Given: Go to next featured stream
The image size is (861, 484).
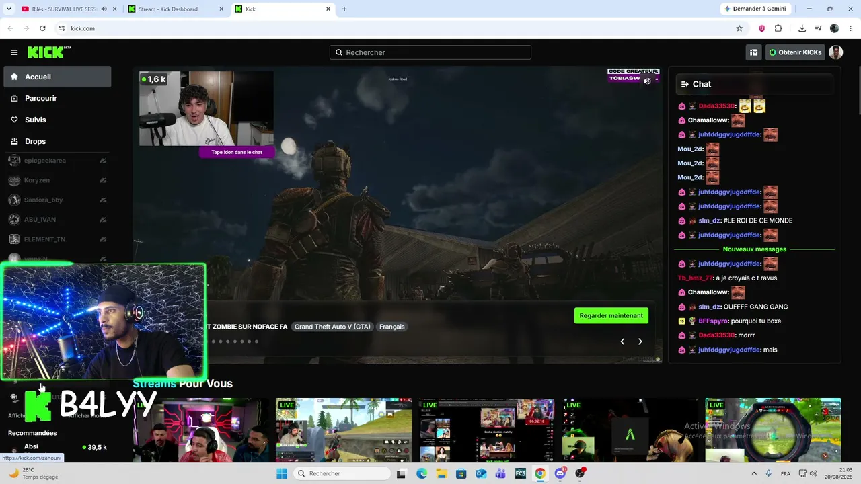Looking at the screenshot, I should click(x=640, y=341).
